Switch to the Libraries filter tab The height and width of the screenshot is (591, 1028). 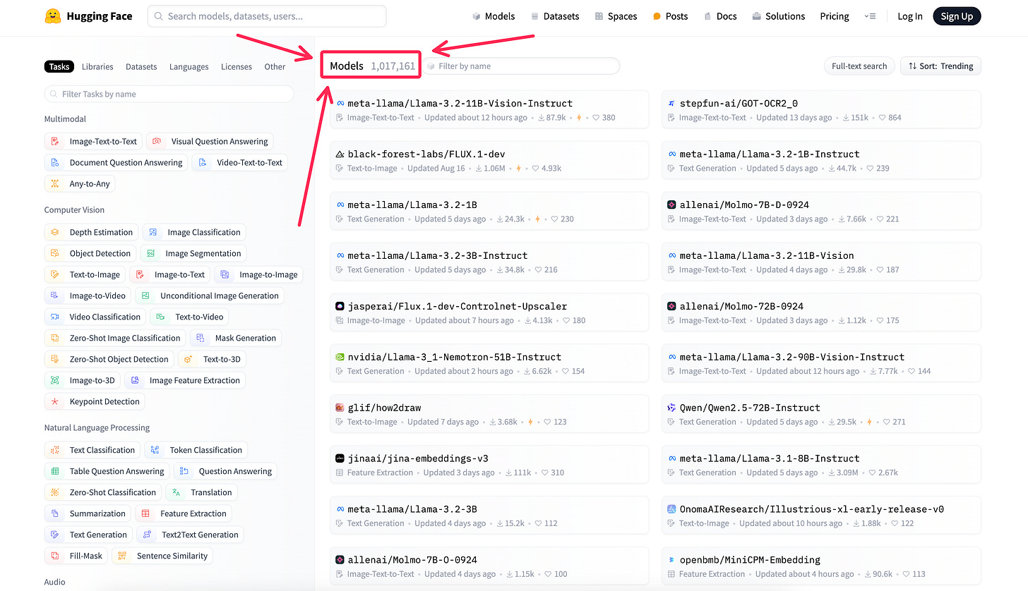pos(97,66)
